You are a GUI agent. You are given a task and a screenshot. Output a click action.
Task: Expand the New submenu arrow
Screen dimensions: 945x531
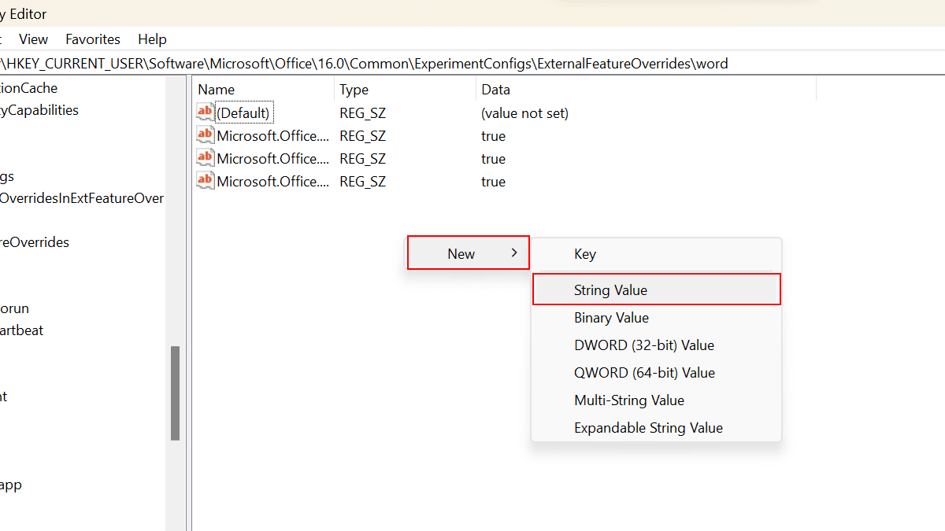tap(516, 253)
